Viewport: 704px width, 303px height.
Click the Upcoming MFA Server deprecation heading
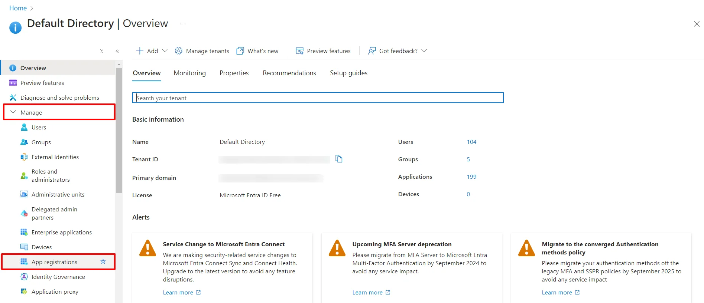click(402, 244)
